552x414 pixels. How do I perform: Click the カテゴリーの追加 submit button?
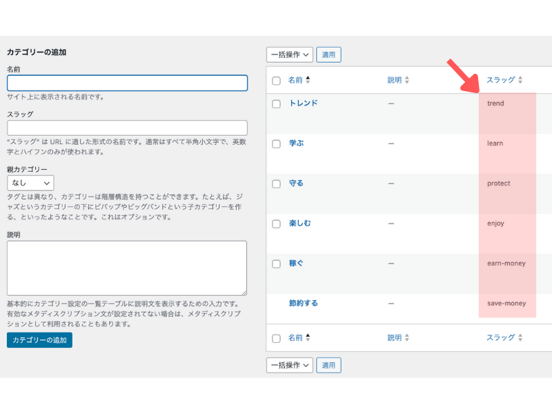(x=39, y=340)
